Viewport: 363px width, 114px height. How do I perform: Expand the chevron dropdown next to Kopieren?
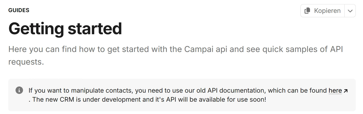[x=350, y=11]
